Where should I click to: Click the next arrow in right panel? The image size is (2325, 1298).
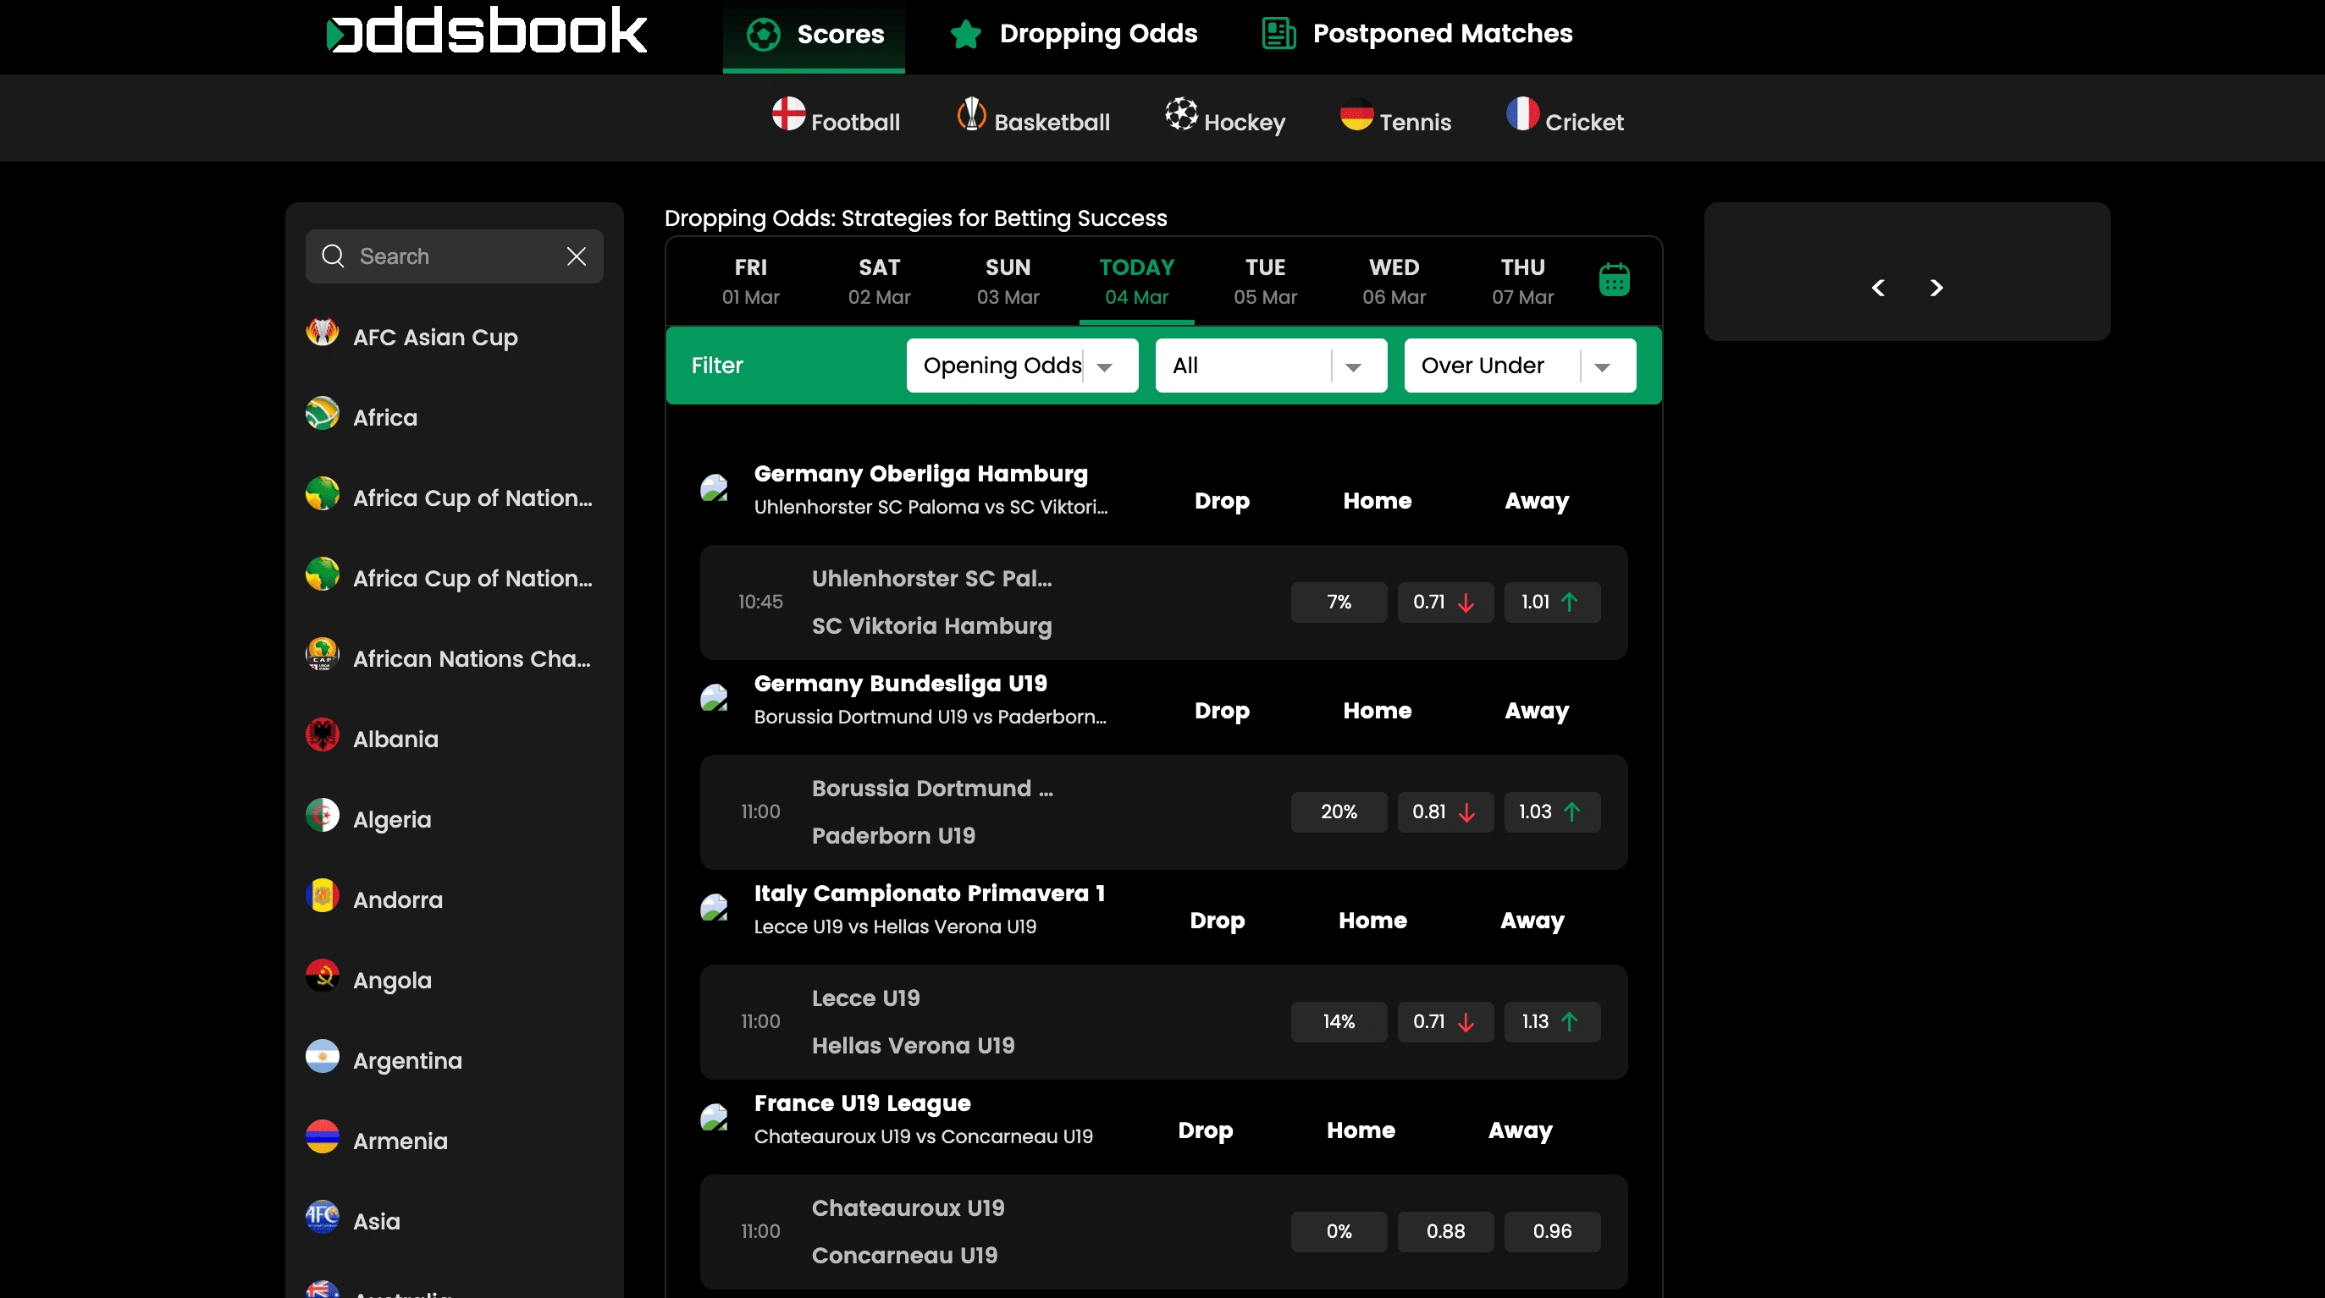click(1936, 288)
